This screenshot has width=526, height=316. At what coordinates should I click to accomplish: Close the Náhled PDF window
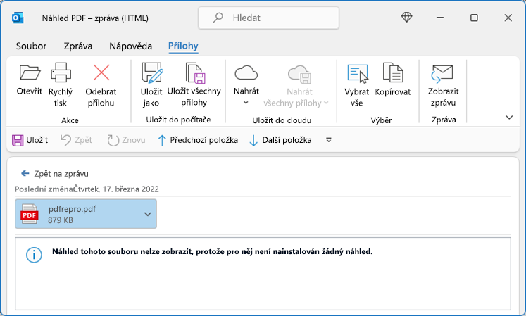click(x=508, y=18)
